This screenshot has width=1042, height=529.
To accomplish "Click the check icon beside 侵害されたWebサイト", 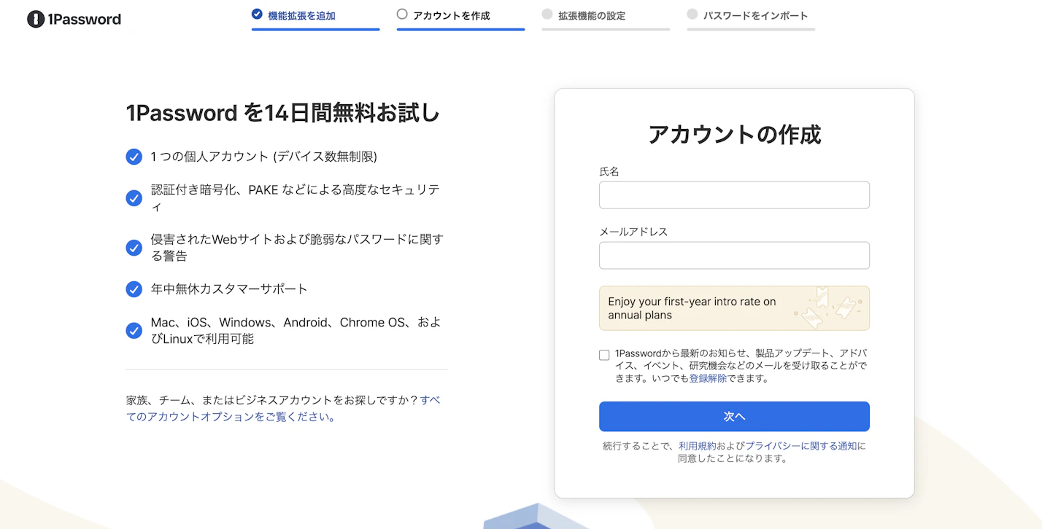I will [x=134, y=248].
